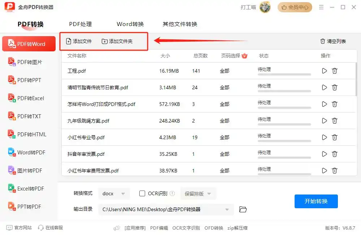Delete 小红书年审费用发票.pdf trash icon
This screenshot has width=361, height=235.
335,170
